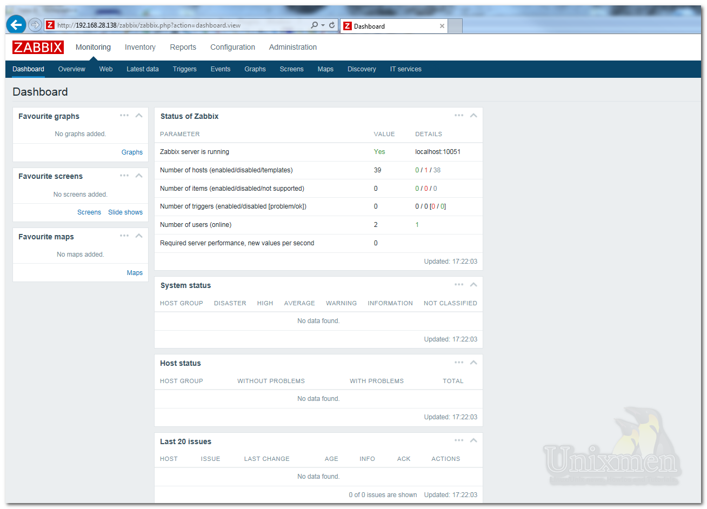Click the 'Dashboard' page heading
This screenshot has height=509, width=707.
[40, 92]
